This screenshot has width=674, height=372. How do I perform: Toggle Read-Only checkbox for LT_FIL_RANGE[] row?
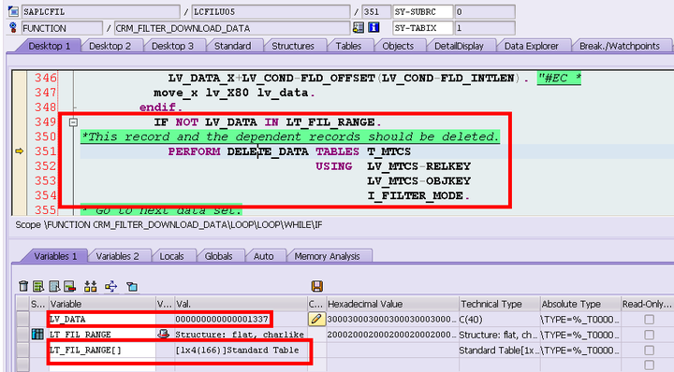(x=649, y=351)
